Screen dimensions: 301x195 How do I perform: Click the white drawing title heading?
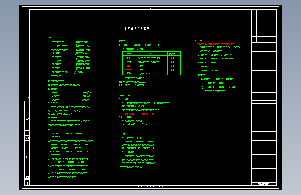click(137, 28)
